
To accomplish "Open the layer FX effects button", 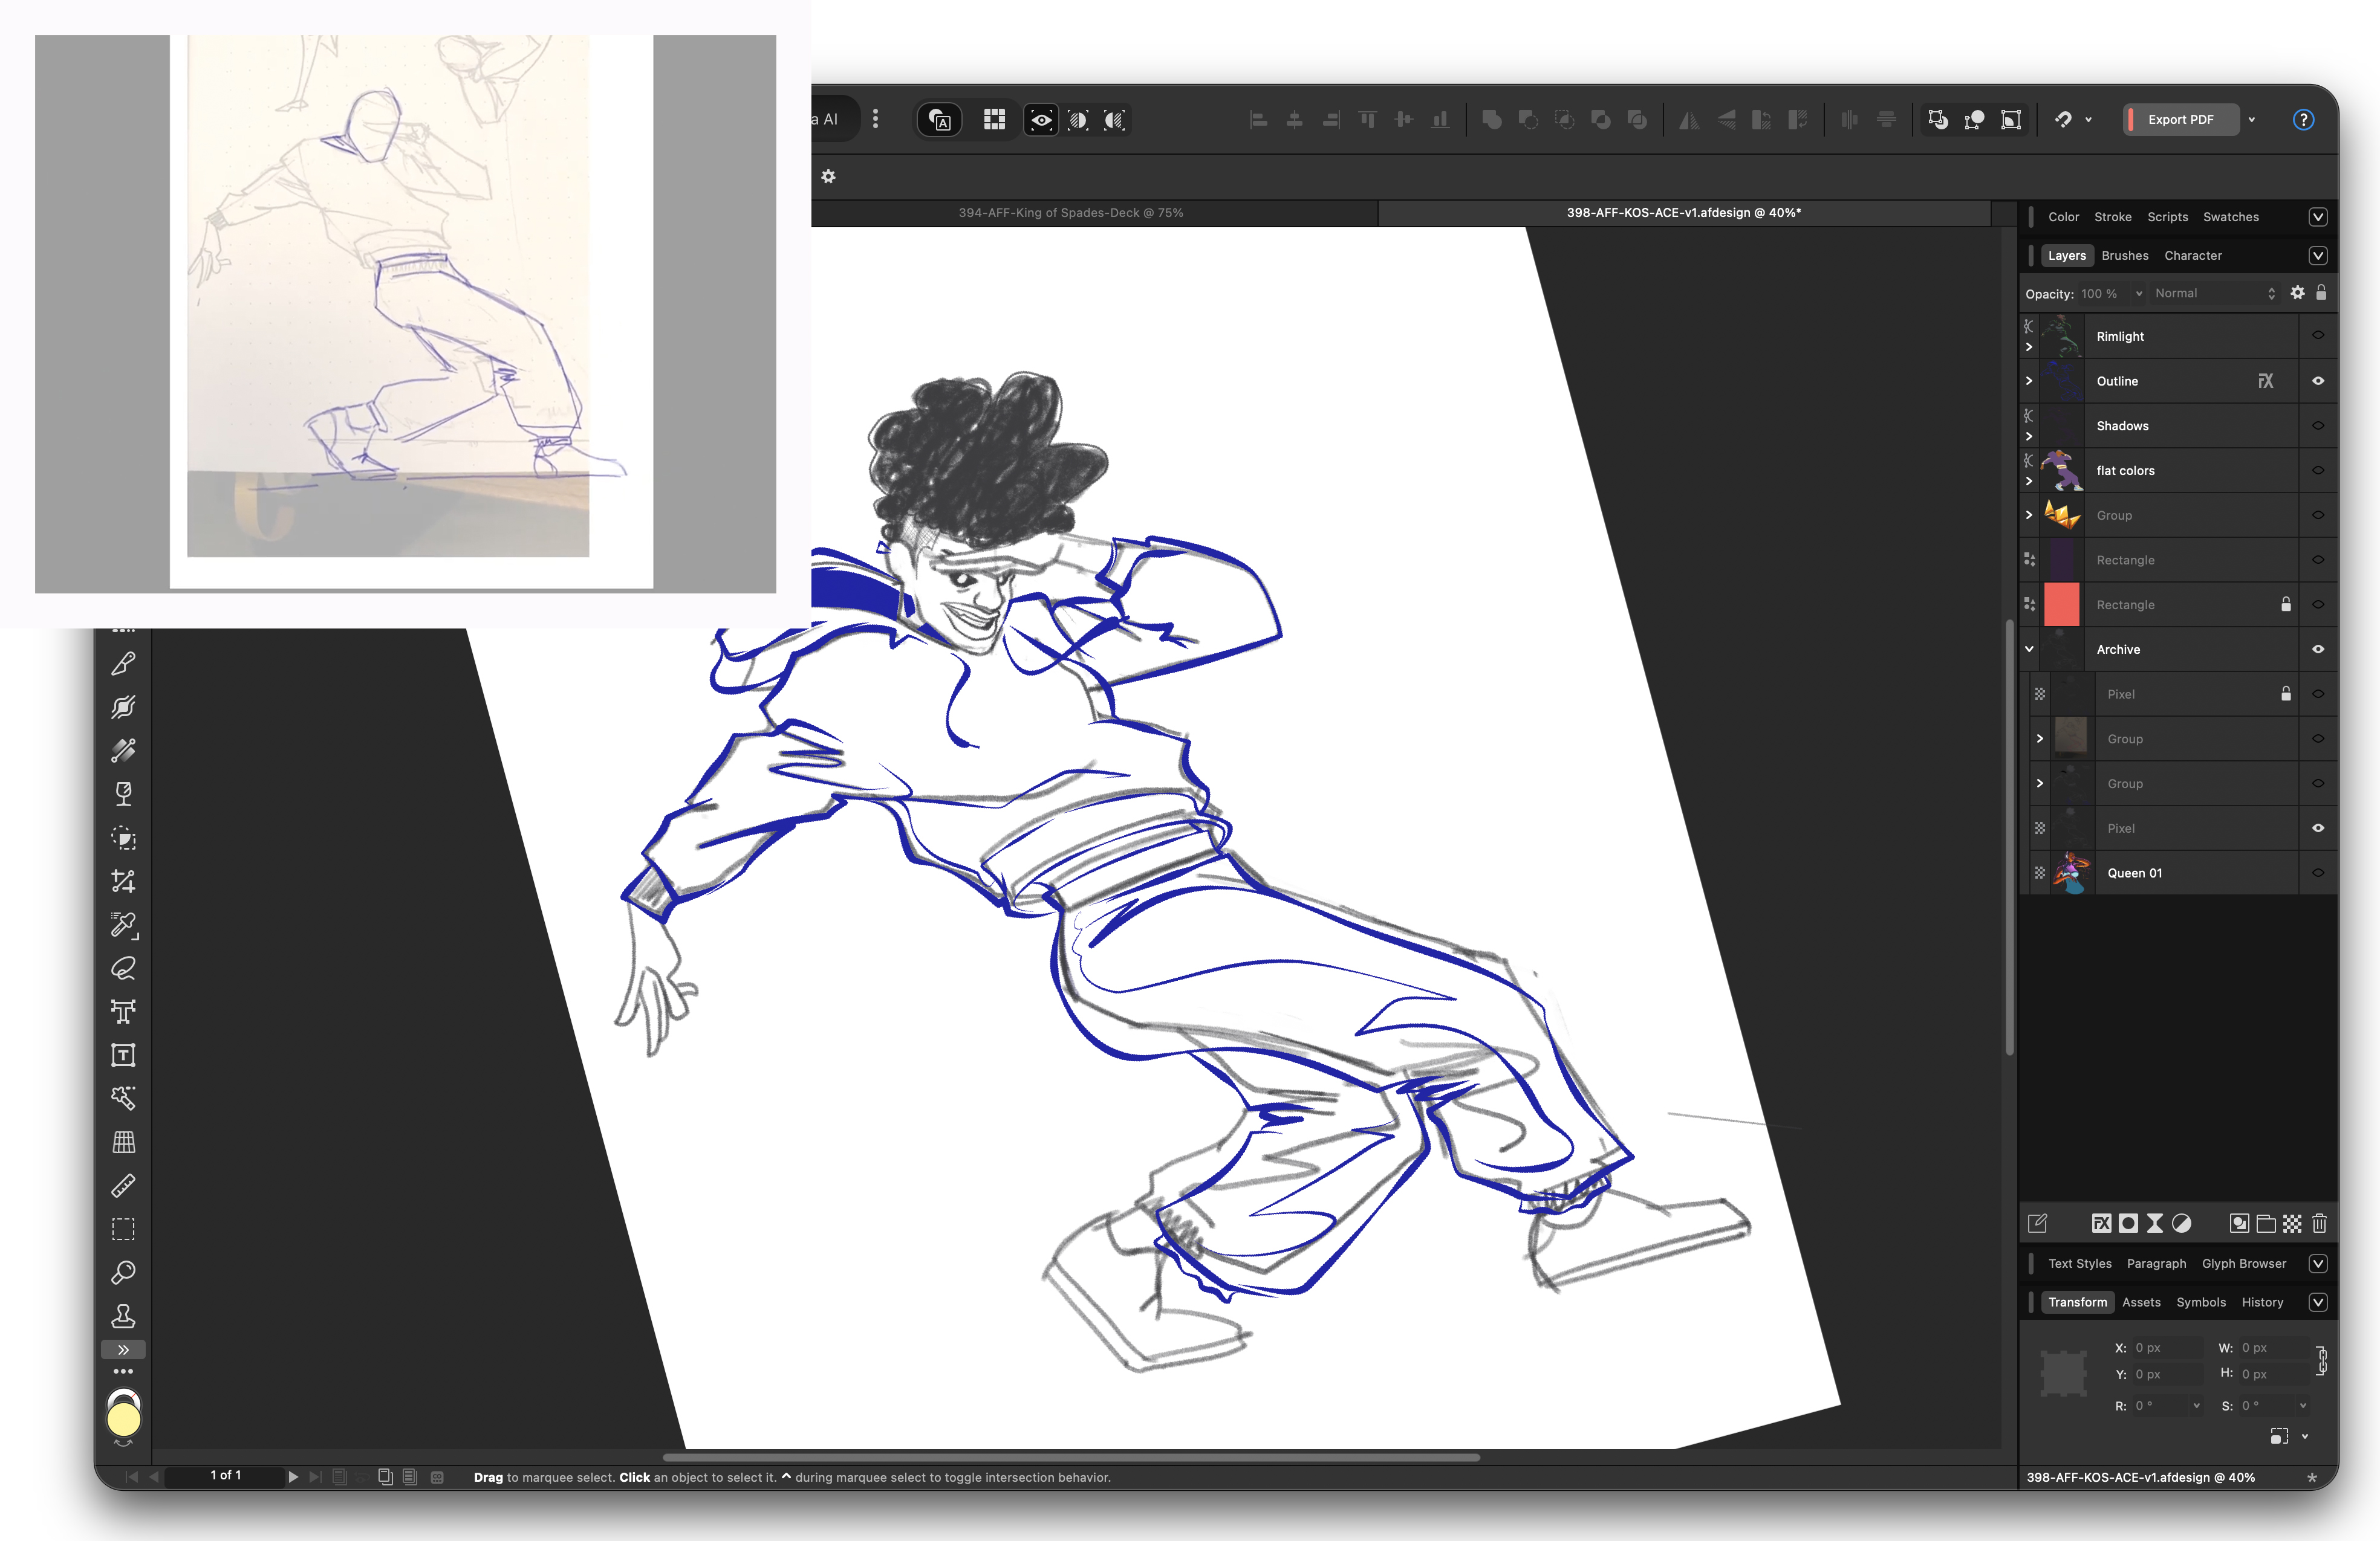I will pyautogui.click(x=2101, y=1223).
